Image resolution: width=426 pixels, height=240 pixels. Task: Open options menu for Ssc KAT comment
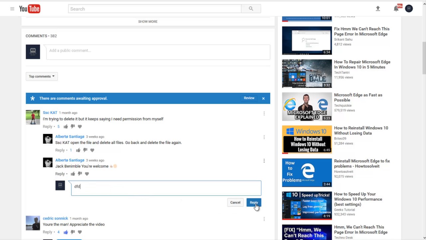(x=264, y=114)
